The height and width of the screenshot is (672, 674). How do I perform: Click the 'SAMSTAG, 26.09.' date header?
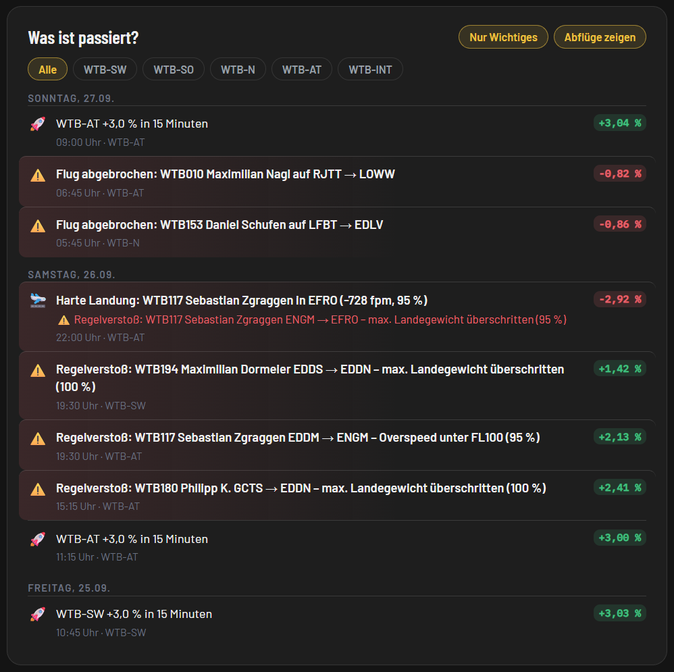[x=72, y=275]
